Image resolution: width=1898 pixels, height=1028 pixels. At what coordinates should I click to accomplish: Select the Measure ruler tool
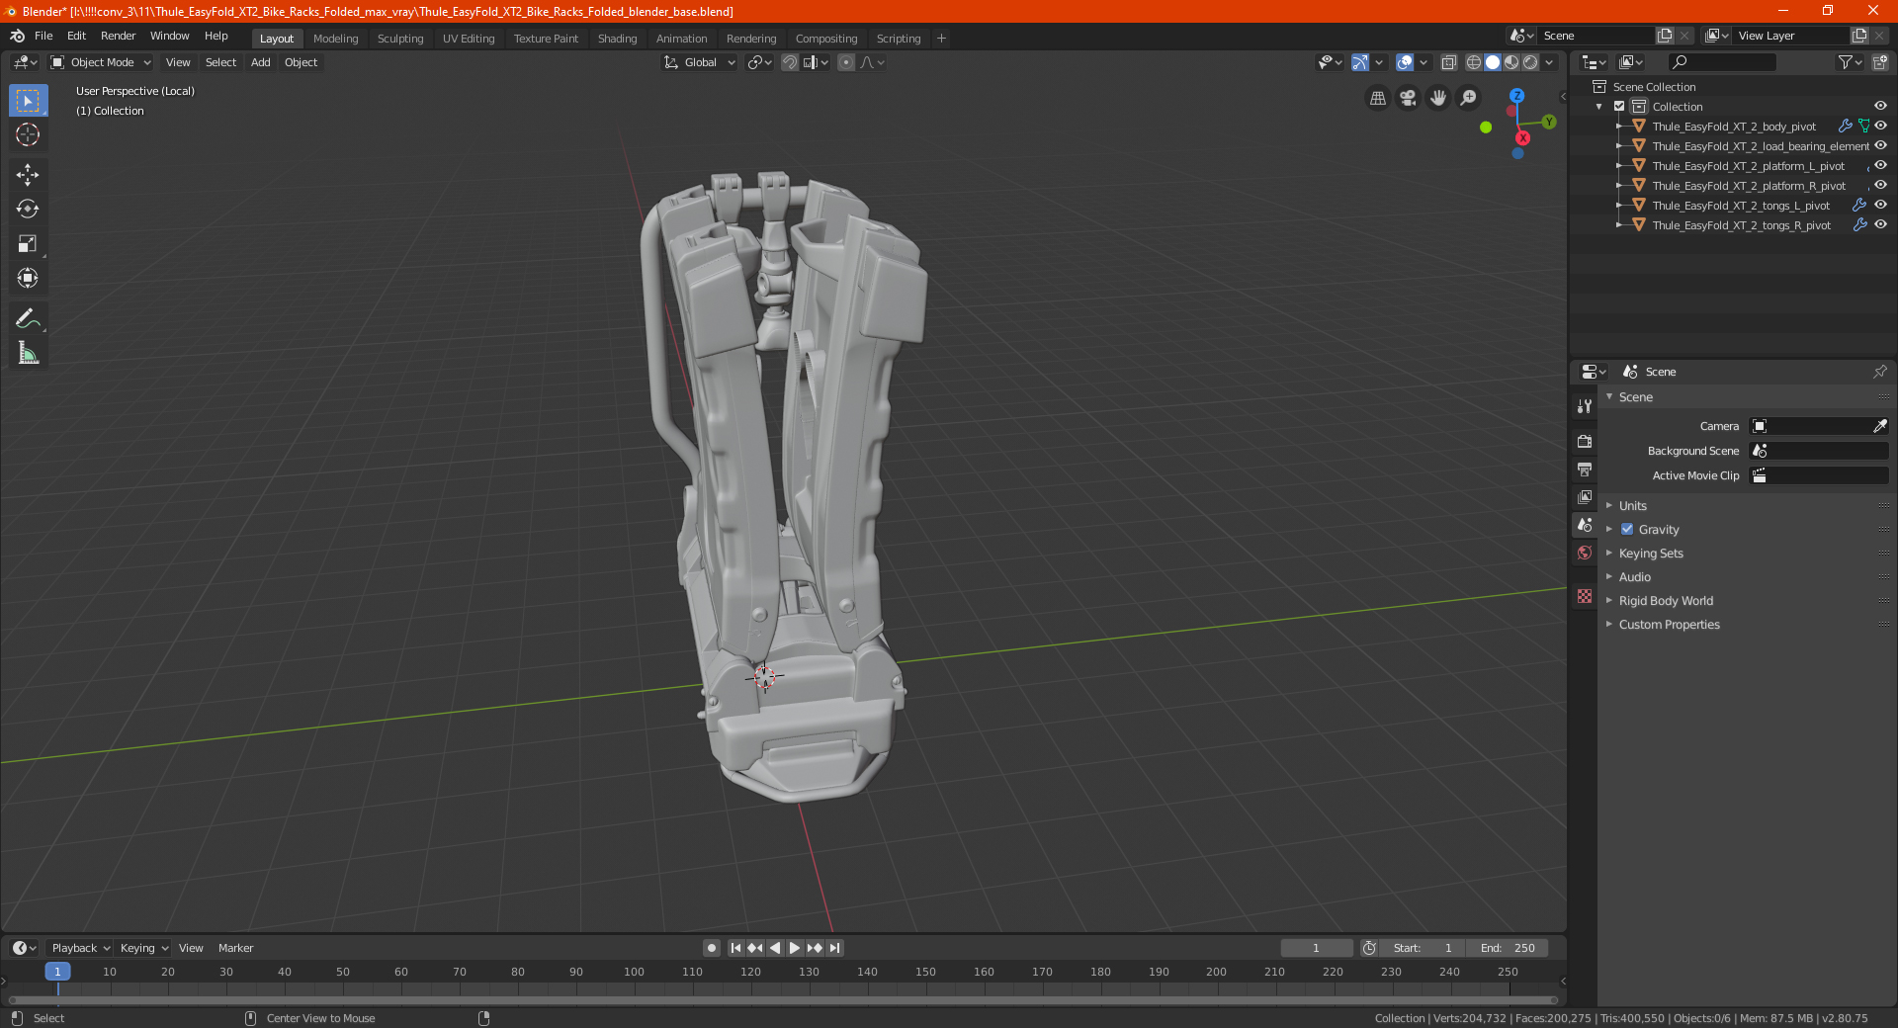click(x=28, y=353)
